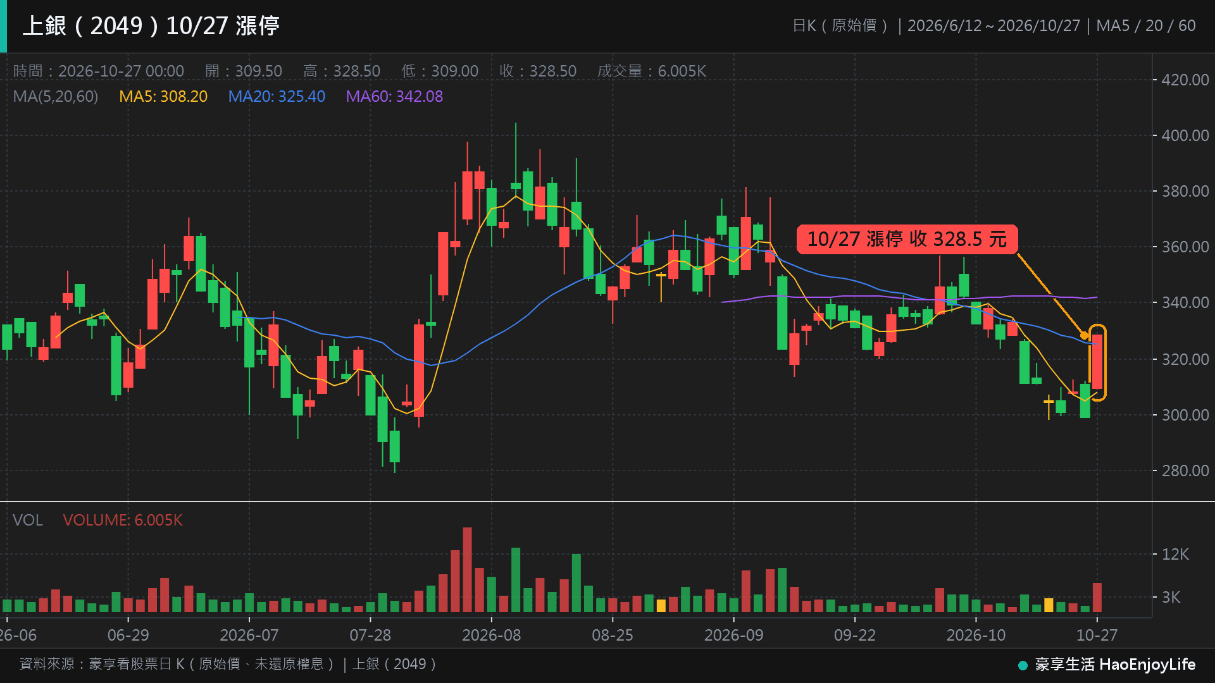
Task: Click the teal accent bar beside title
Action: (x=3, y=26)
